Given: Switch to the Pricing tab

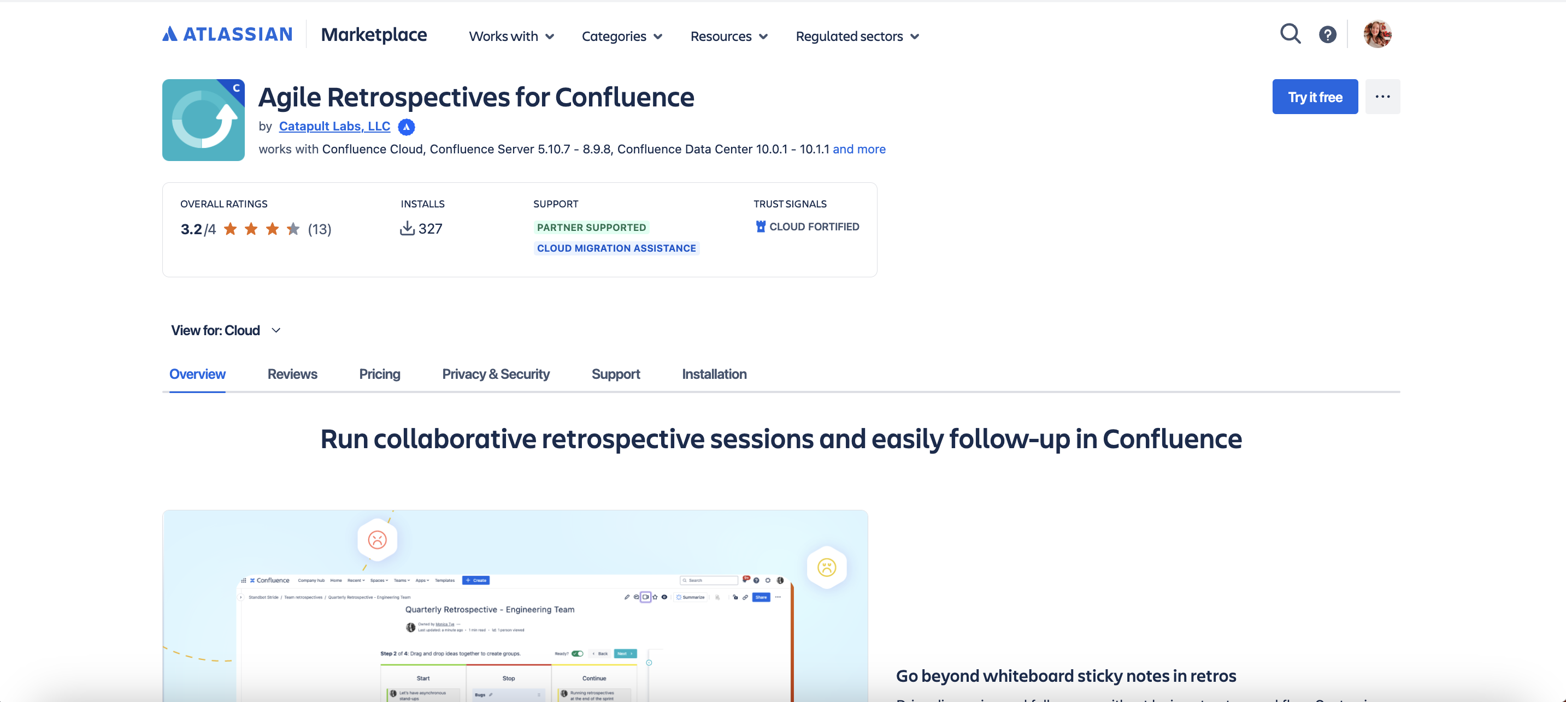Looking at the screenshot, I should [x=379, y=374].
